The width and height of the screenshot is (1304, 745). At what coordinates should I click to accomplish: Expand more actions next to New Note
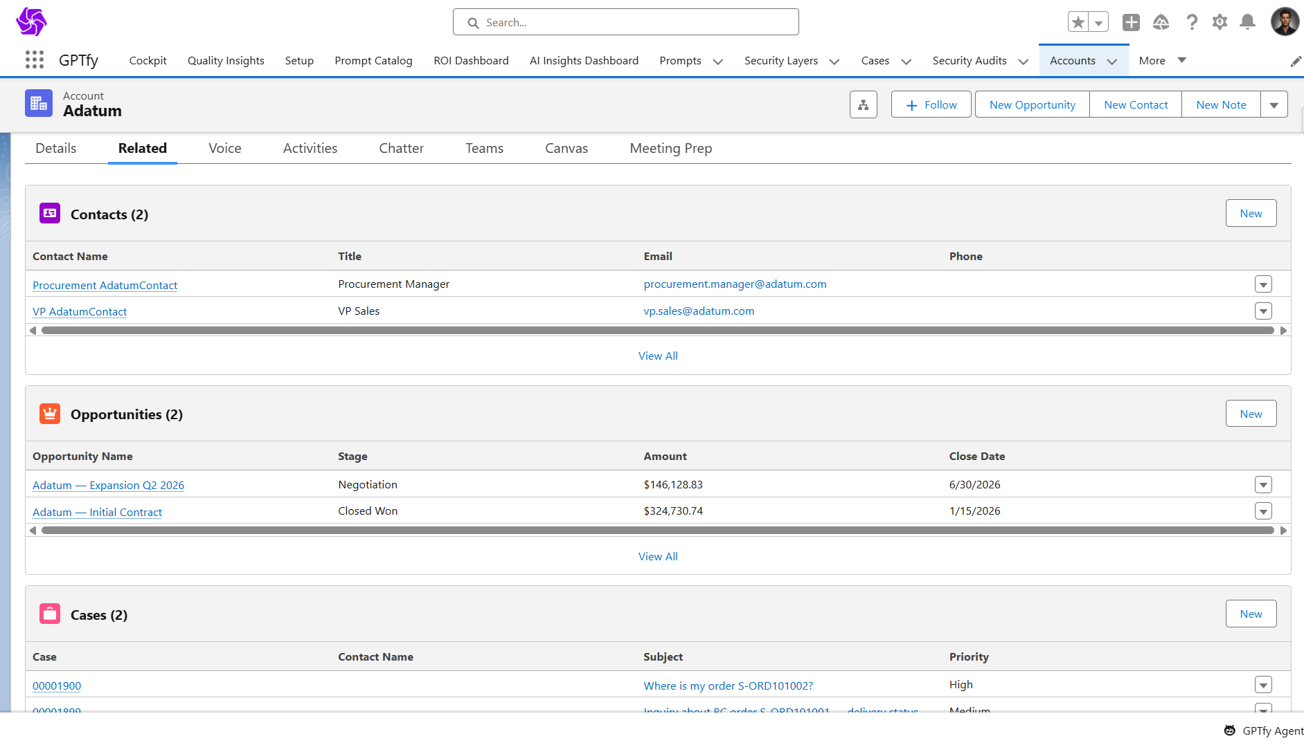(1274, 104)
